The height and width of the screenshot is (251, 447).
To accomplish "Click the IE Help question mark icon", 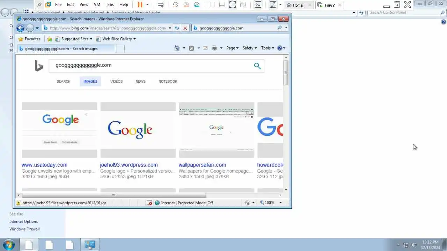I will pyautogui.click(x=280, y=48).
